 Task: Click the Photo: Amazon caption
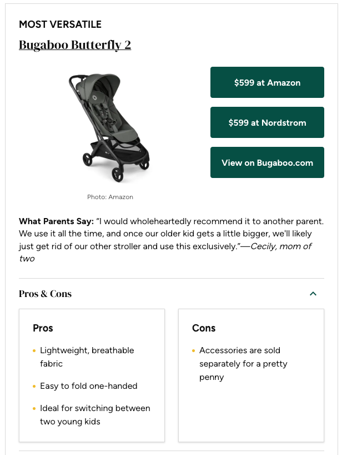pyautogui.click(x=110, y=197)
